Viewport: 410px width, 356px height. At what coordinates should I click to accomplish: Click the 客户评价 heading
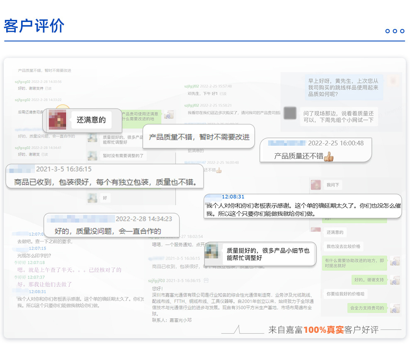point(34,26)
